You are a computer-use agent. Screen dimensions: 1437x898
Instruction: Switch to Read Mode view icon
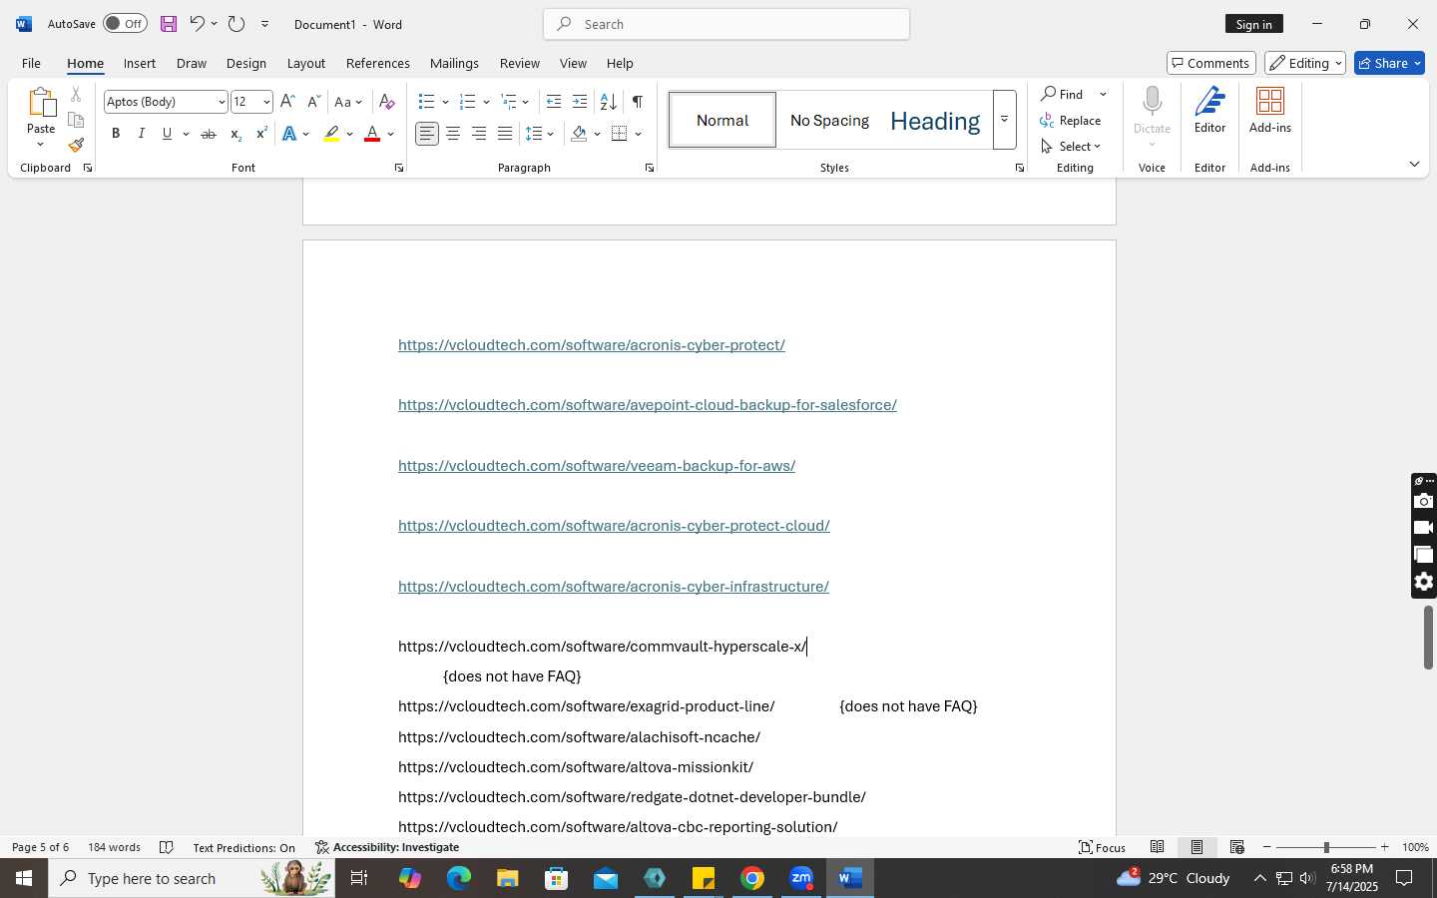(1158, 847)
